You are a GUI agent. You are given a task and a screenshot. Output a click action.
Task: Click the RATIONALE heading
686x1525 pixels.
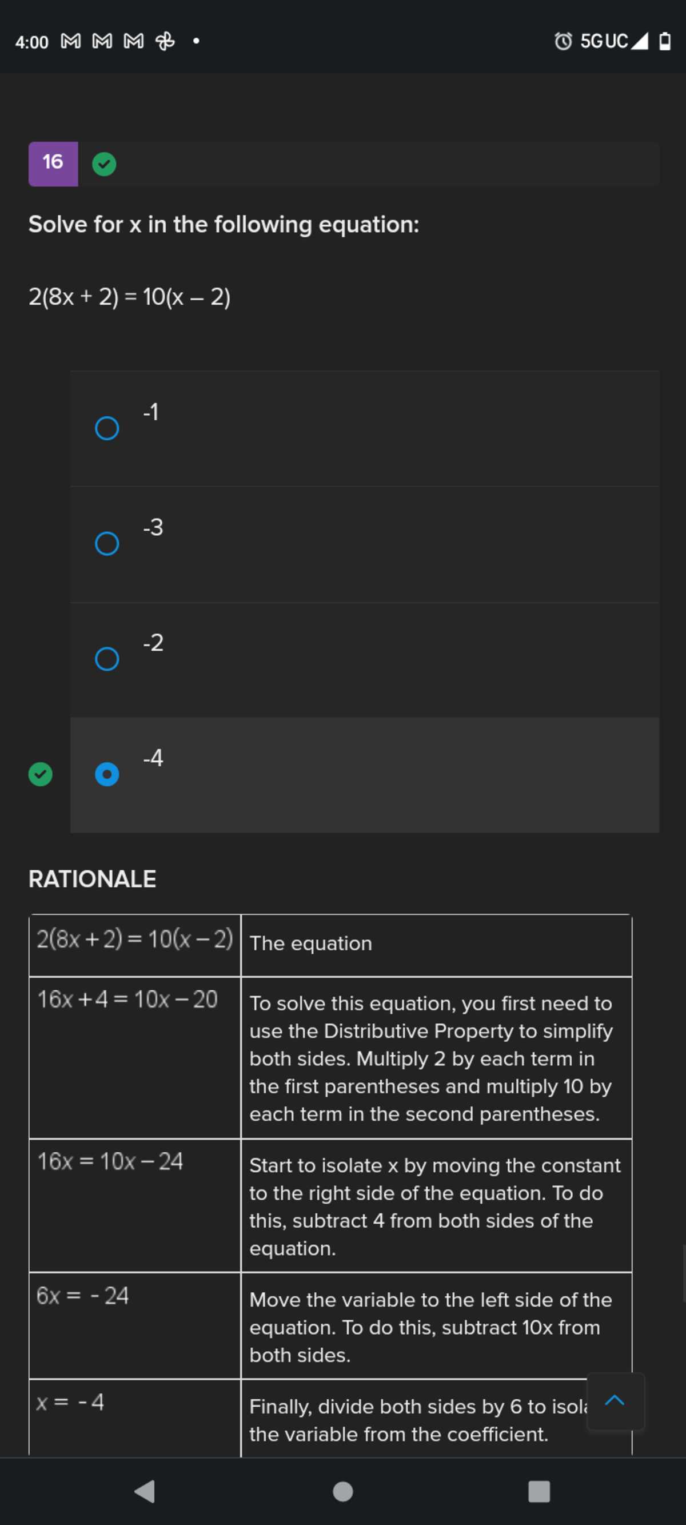[93, 879]
